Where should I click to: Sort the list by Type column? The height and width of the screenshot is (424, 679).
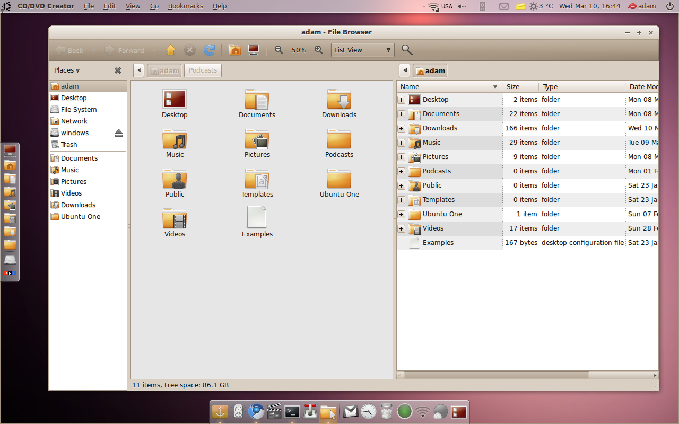click(x=582, y=86)
